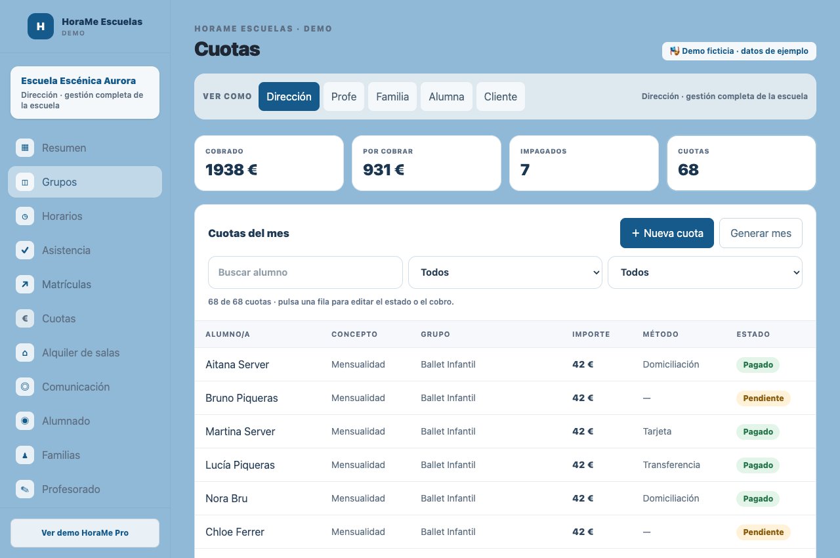Click the Demo ficticia badge
840x558 pixels.
point(739,51)
